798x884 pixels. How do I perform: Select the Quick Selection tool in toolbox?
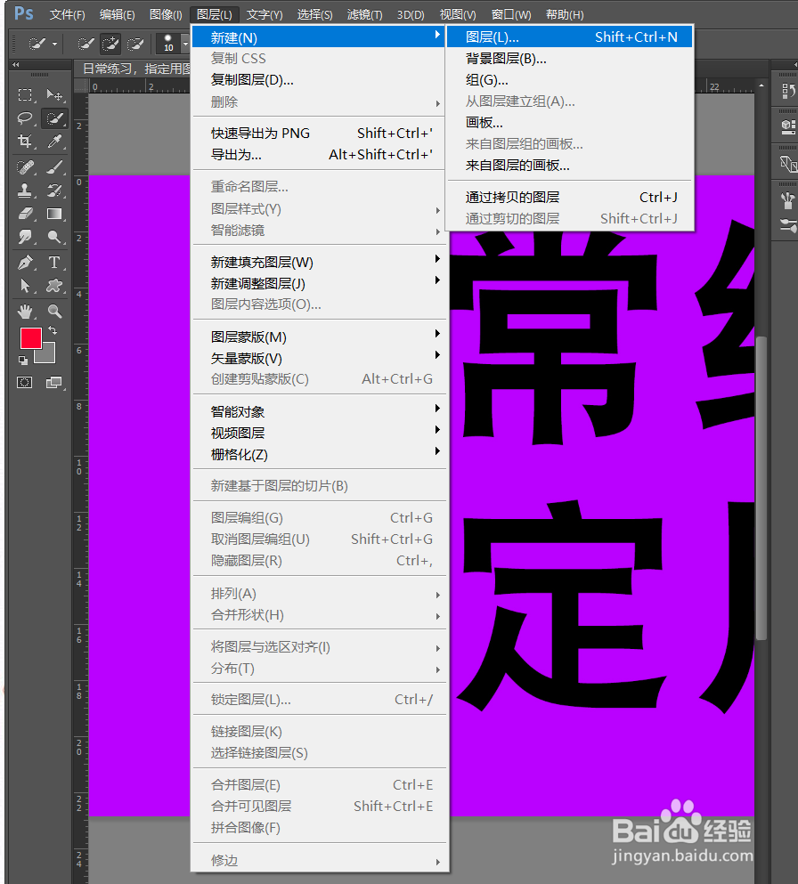pyautogui.click(x=54, y=118)
